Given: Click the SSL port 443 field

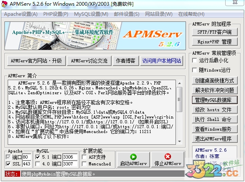Looking at the screenshot, I should tap(27, 164).
